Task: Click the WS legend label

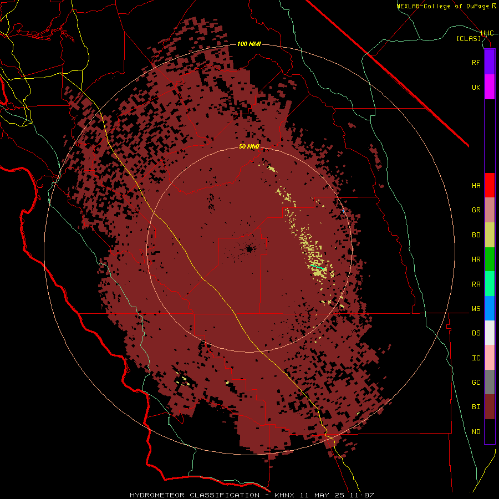Action: pos(476,309)
